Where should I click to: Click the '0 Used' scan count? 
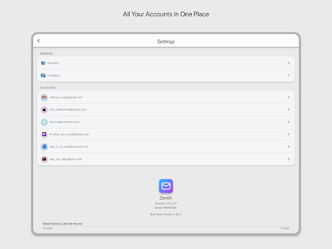[47, 228]
